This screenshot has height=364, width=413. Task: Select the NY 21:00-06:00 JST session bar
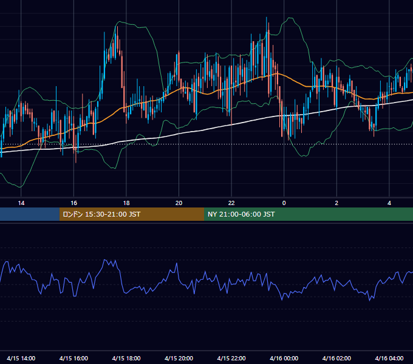coord(309,214)
